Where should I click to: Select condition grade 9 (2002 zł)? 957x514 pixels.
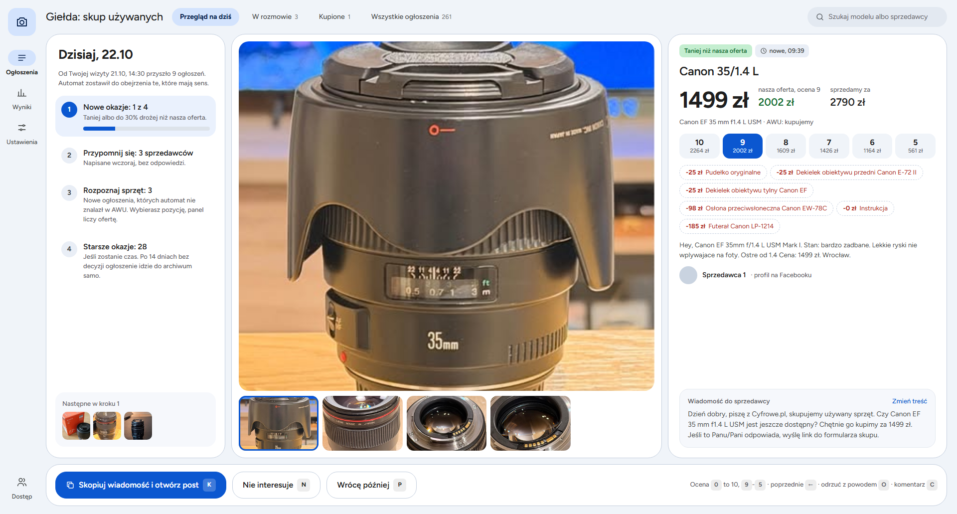[x=743, y=146]
